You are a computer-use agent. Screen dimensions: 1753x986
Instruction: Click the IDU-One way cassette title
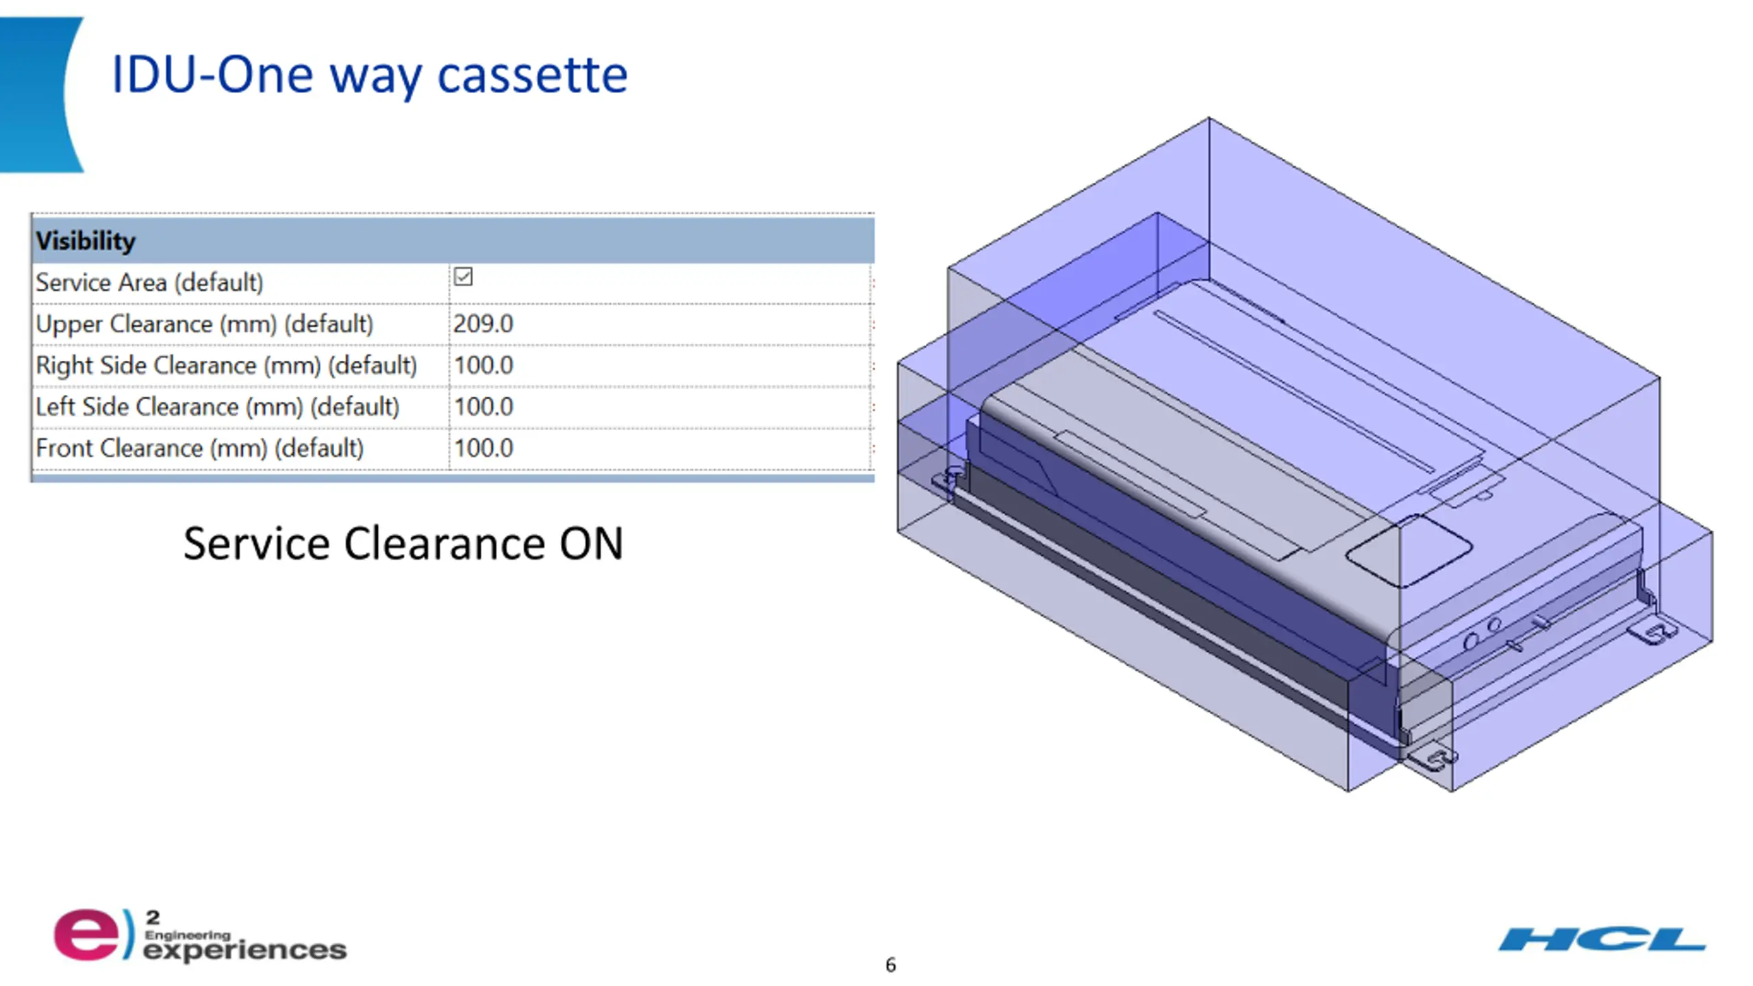(x=369, y=75)
